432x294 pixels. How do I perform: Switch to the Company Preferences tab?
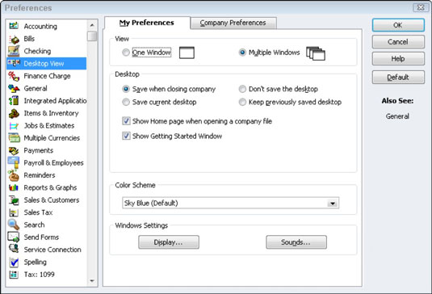click(233, 23)
